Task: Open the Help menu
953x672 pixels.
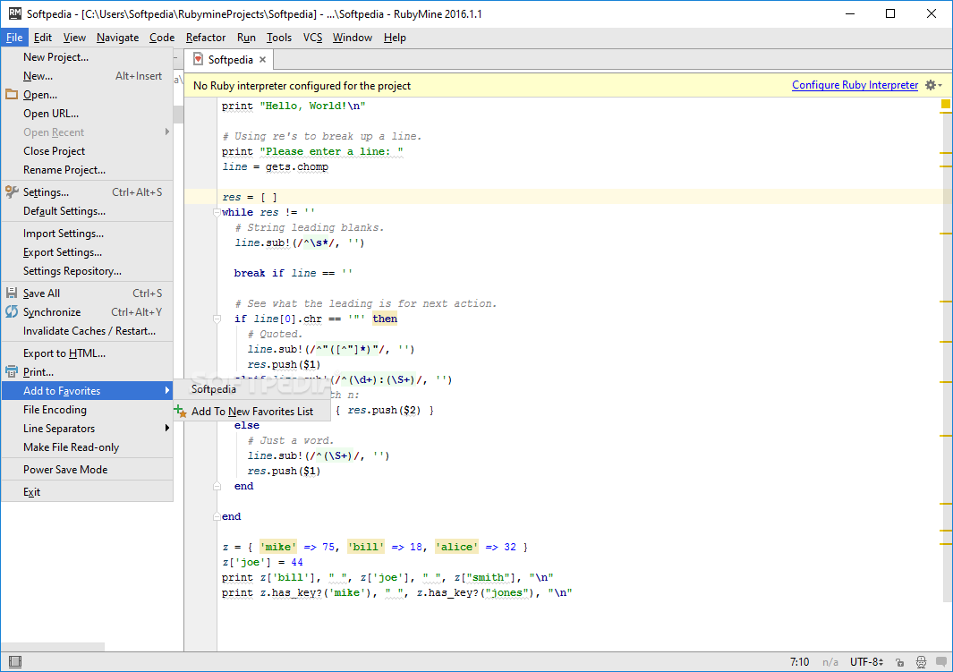Action: click(395, 38)
